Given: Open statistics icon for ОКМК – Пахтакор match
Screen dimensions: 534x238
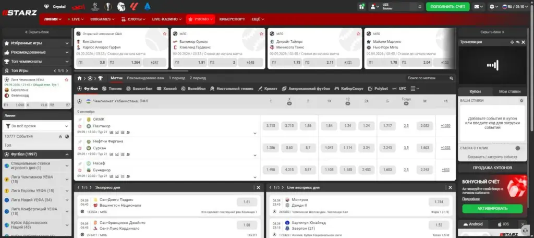Looking at the screenshot, I should point(111,132).
